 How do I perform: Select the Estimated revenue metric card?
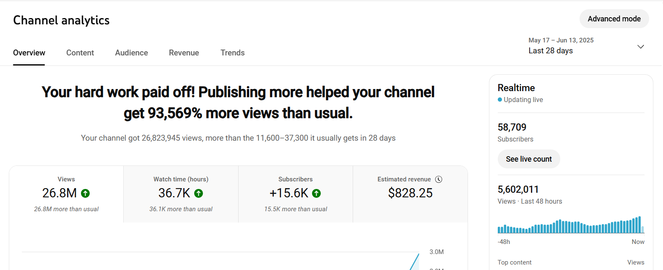click(410, 194)
